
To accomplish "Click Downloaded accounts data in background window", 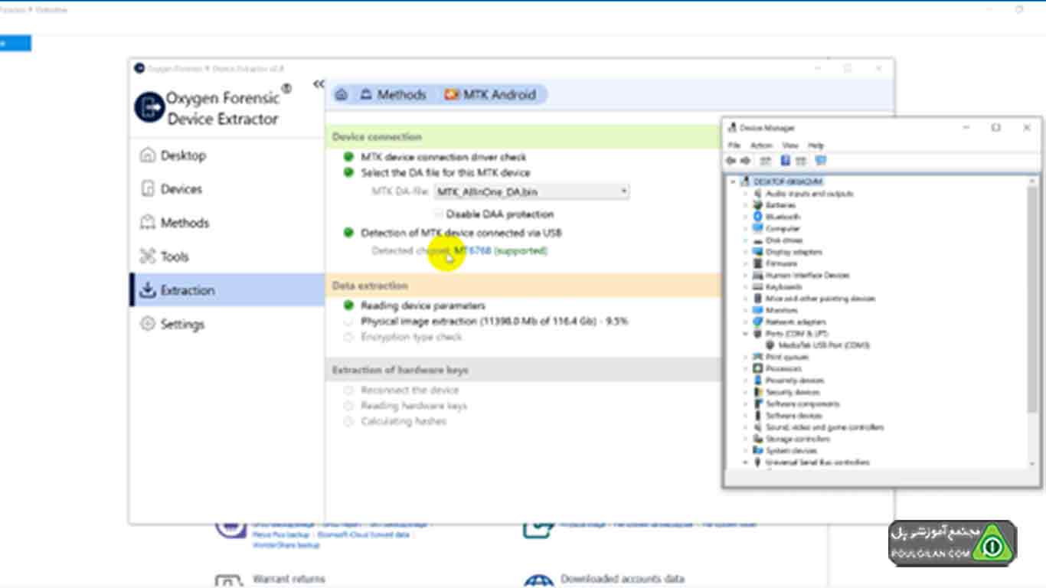I will pyautogui.click(x=623, y=579).
